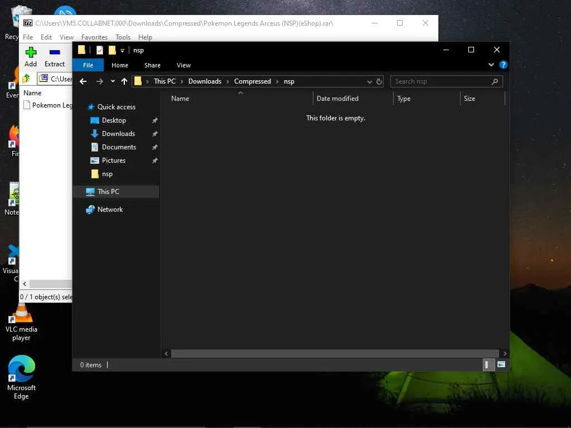The image size is (571, 428).
Task: Click the Add button in 7-Zip
Action: click(x=31, y=57)
